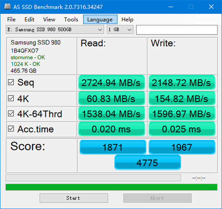Viewport: 222px width, 209px height.
Task: Uncheck the Seq benchmark checkbox
Action: [11, 82]
